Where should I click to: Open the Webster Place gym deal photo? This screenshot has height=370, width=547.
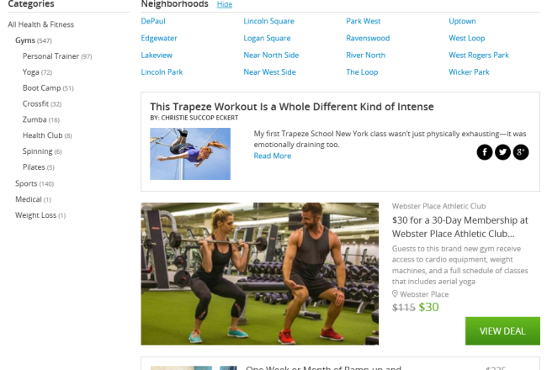click(x=259, y=274)
